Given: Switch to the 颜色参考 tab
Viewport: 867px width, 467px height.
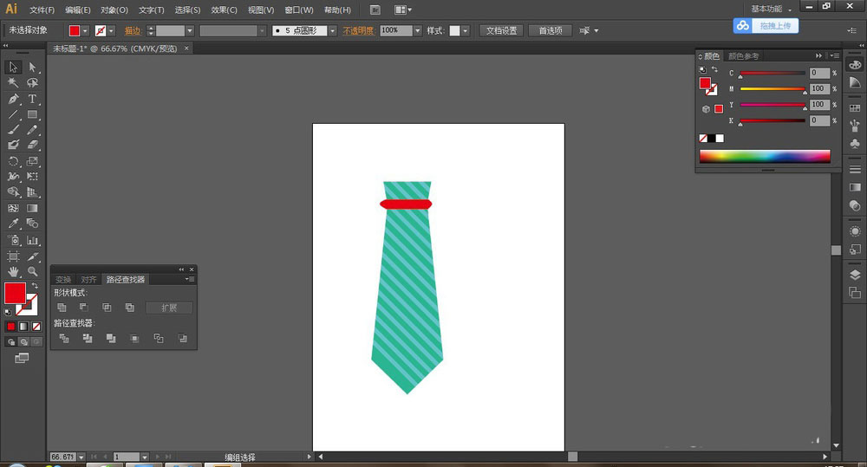Looking at the screenshot, I should 742,56.
